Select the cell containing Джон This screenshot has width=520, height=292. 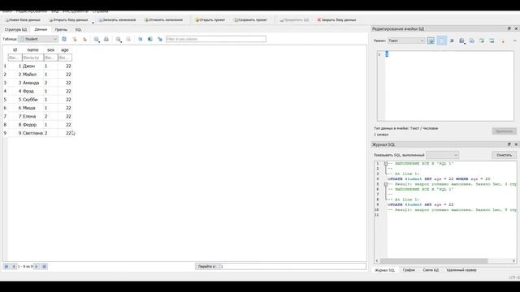pos(32,67)
